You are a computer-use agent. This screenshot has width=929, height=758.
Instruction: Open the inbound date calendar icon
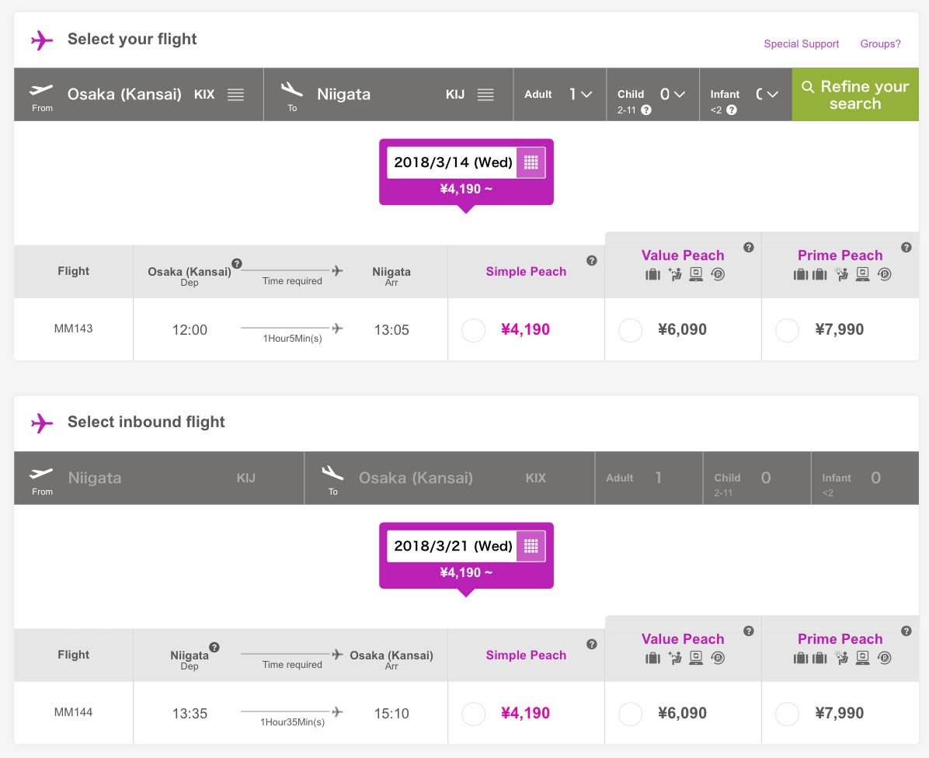531,546
